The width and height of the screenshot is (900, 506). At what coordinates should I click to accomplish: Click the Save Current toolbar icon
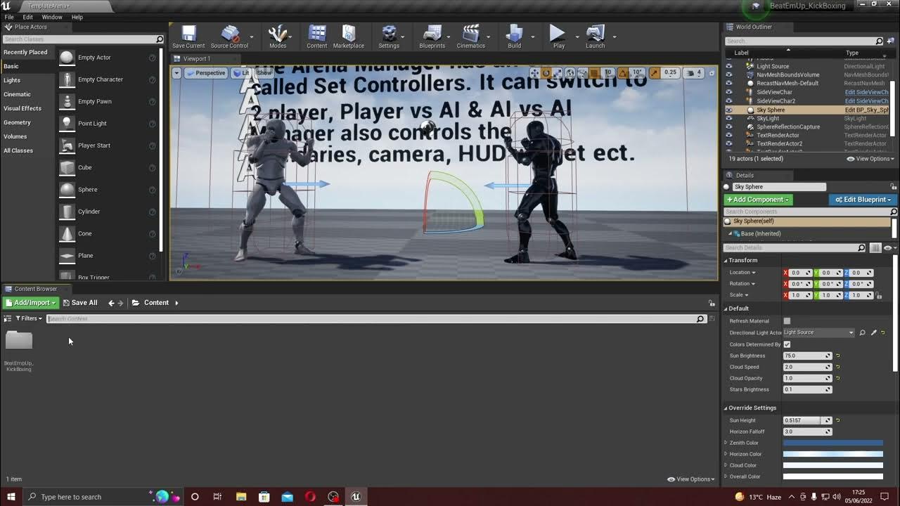[x=188, y=37]
